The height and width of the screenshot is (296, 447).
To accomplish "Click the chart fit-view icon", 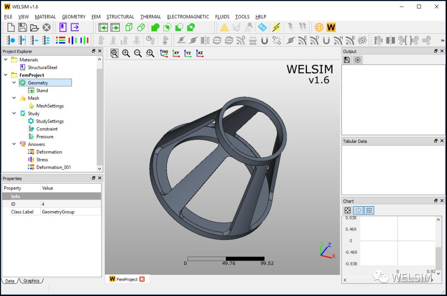I will tap(348, 210).
